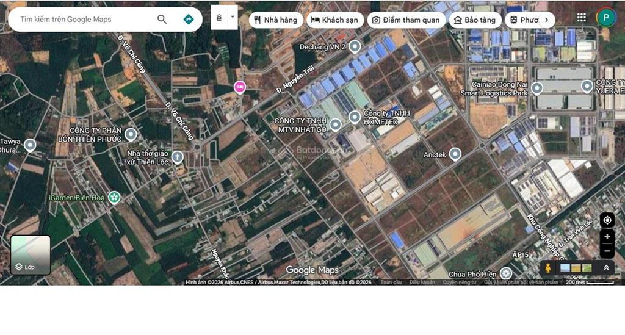Image resolution: width=625 pixels, height=335 pixels.
Task: Select the Thiên Lộc church marker
Action: coord(178,157)
